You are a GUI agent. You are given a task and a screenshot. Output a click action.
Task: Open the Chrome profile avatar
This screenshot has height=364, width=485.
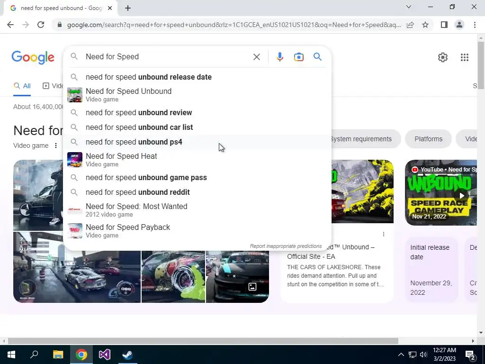[x=459, y=25]
